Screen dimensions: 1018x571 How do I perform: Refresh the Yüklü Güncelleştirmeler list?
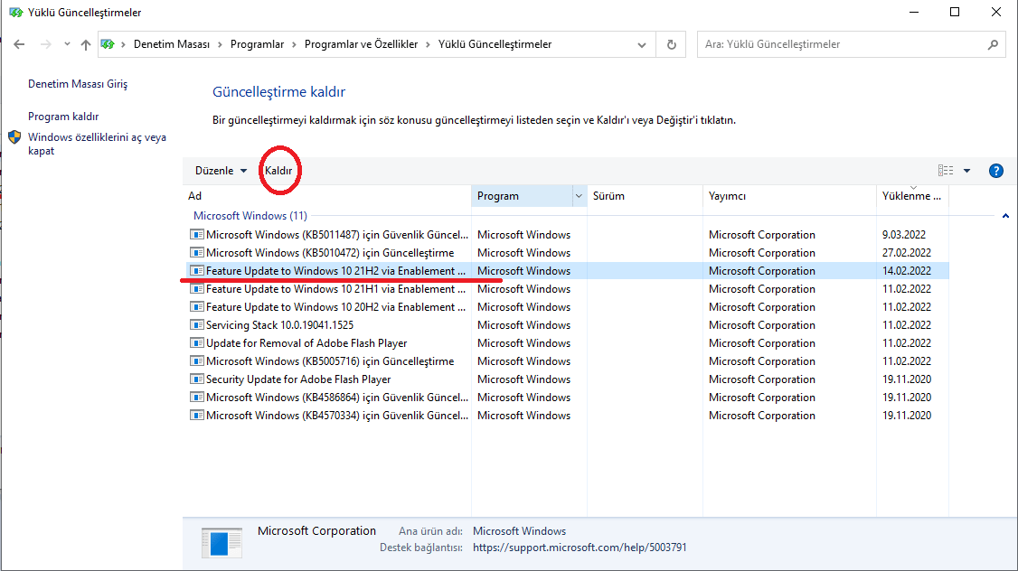[672, 45]
